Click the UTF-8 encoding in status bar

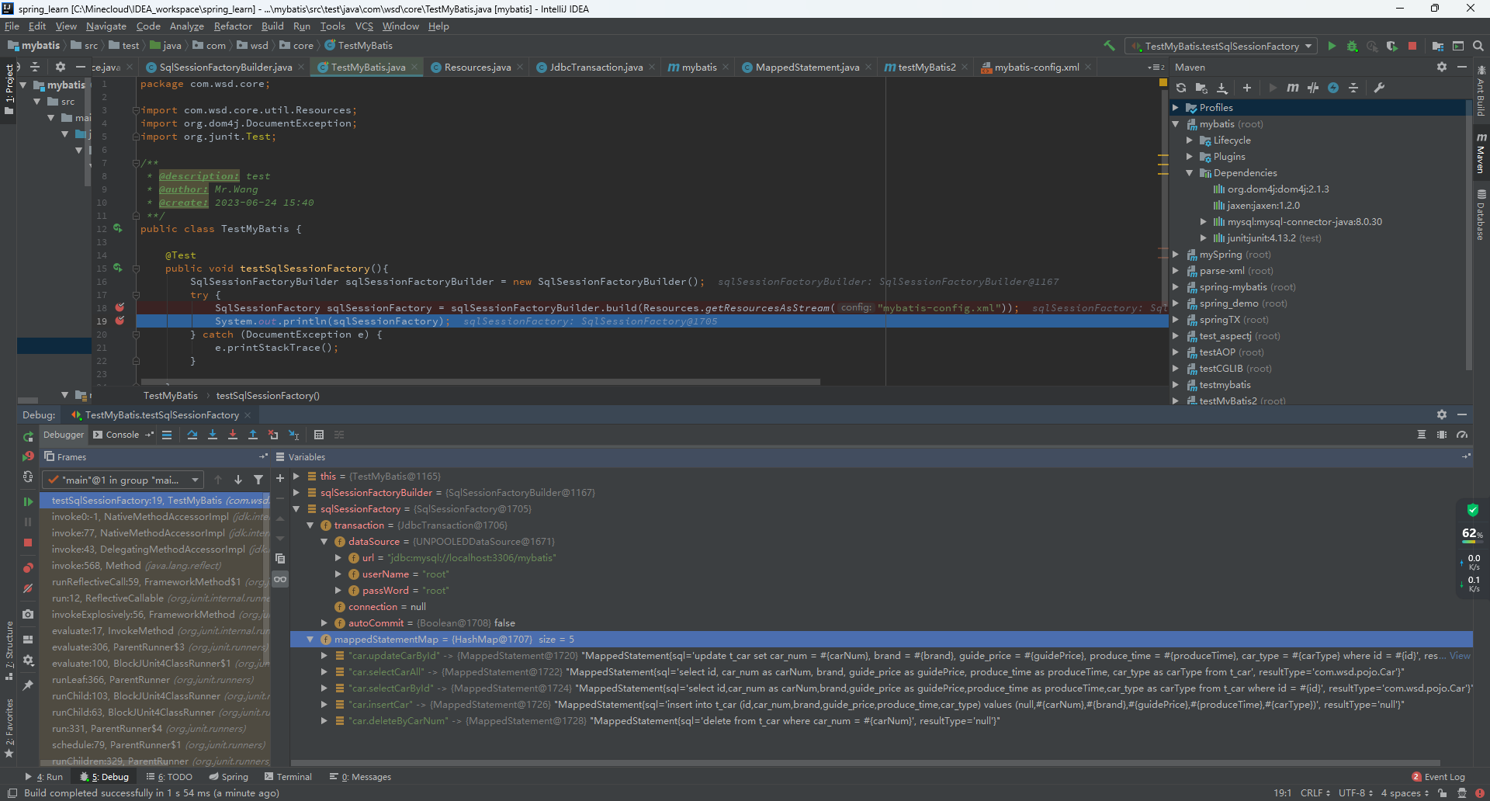(1355, 793)
